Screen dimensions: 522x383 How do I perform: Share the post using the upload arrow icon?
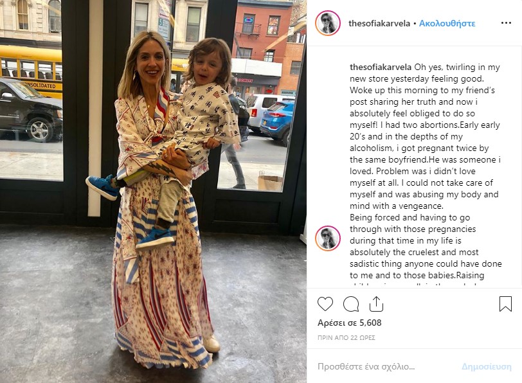tap(376, 304)
